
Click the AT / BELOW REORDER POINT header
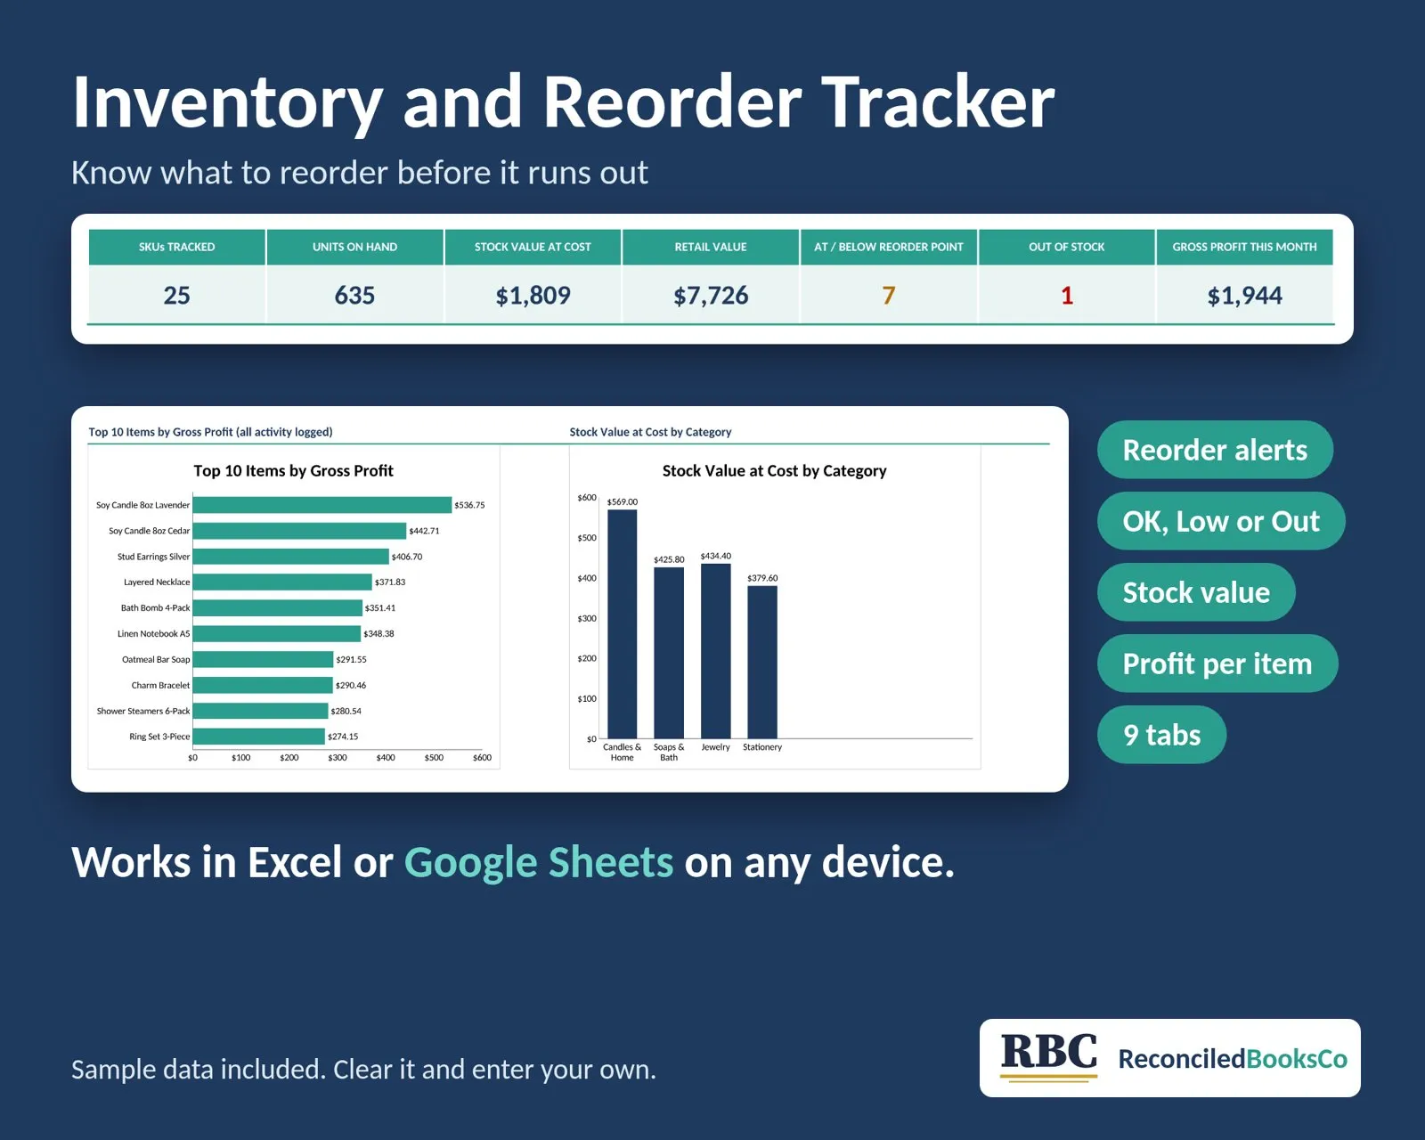coord(889,247)
